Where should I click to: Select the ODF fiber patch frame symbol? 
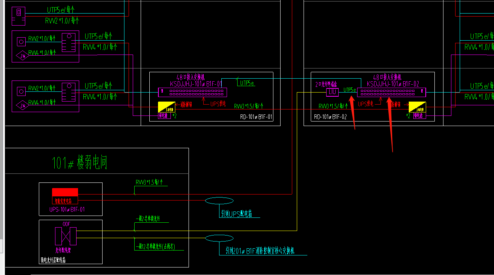point(66,236)
